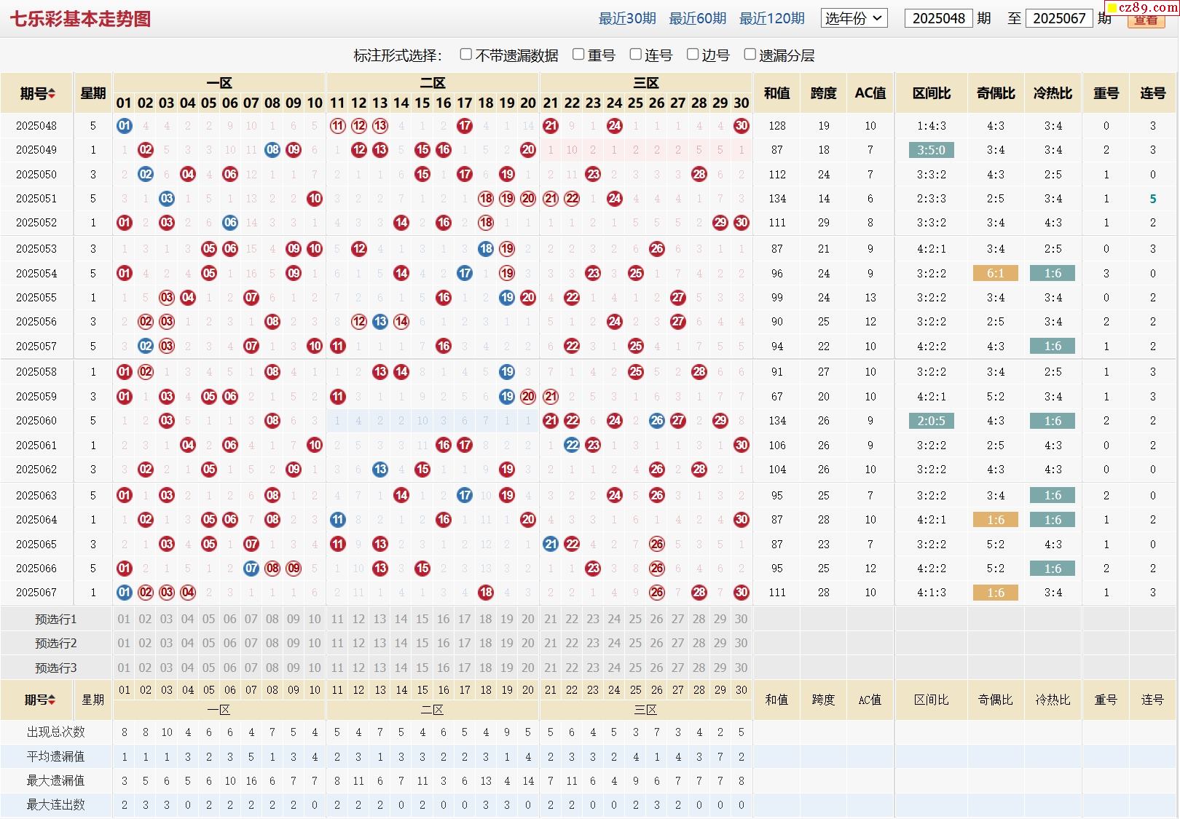Switch to 最近60期 view
The height and width of the screenshot is (819, 1180).
point(698,19)
